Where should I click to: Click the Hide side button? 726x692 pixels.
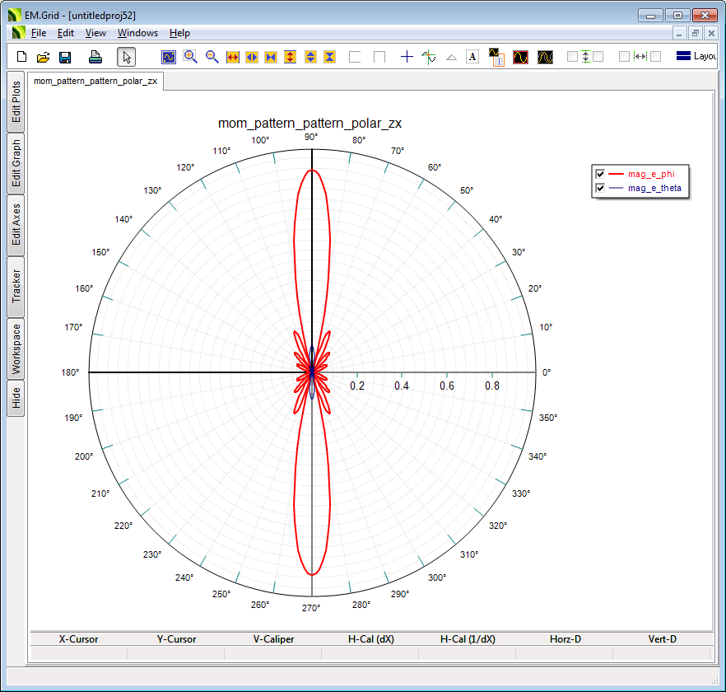16,399
